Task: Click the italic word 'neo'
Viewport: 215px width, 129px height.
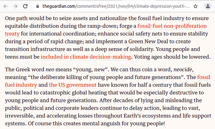Action: coord(50,69)
